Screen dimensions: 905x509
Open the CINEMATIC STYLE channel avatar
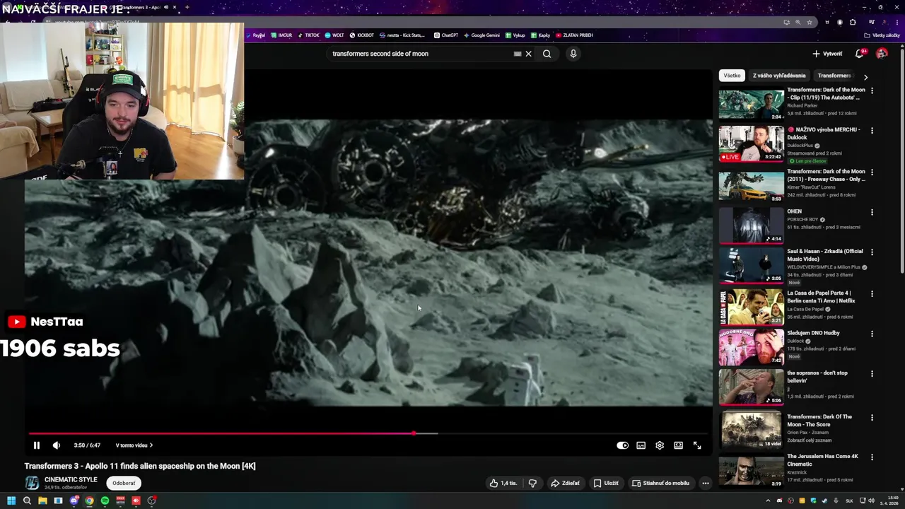pyautogui.click(x=32, y=483)
